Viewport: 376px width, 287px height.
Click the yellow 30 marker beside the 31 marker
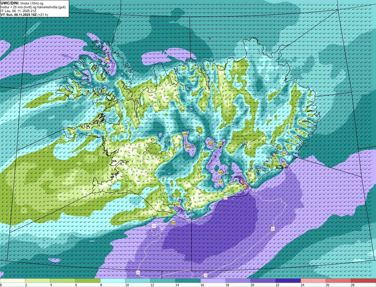(x=221, y=144)
